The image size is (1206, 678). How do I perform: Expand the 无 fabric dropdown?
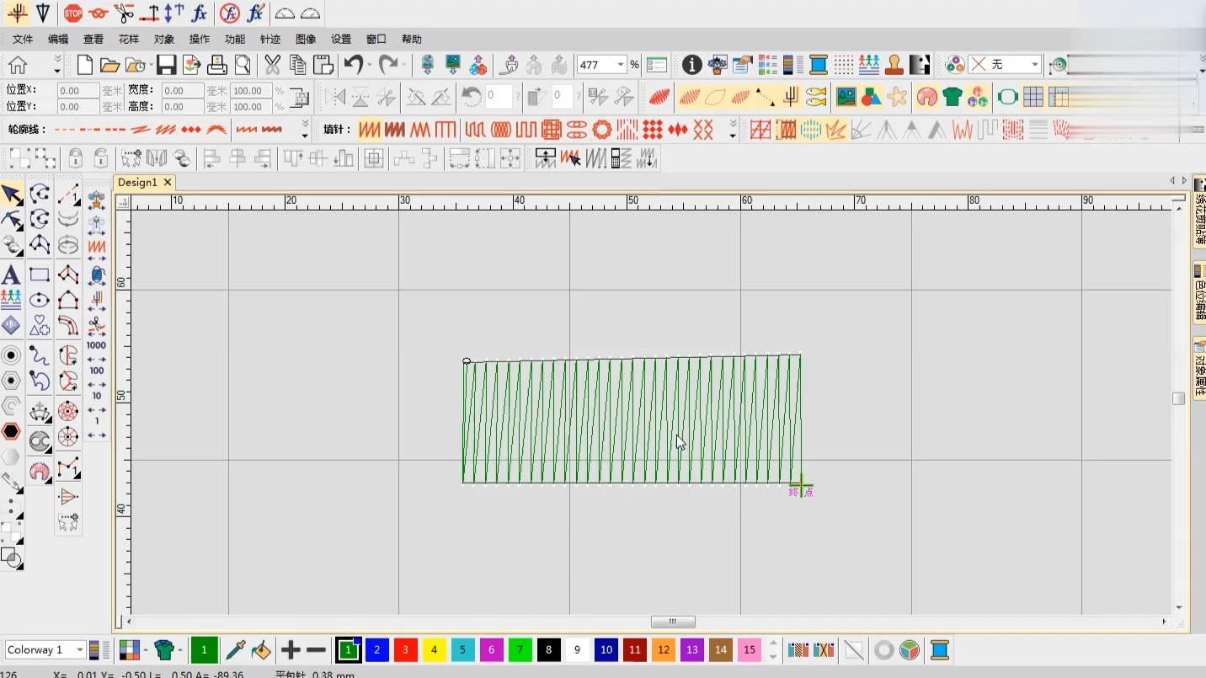point(1035,65)
